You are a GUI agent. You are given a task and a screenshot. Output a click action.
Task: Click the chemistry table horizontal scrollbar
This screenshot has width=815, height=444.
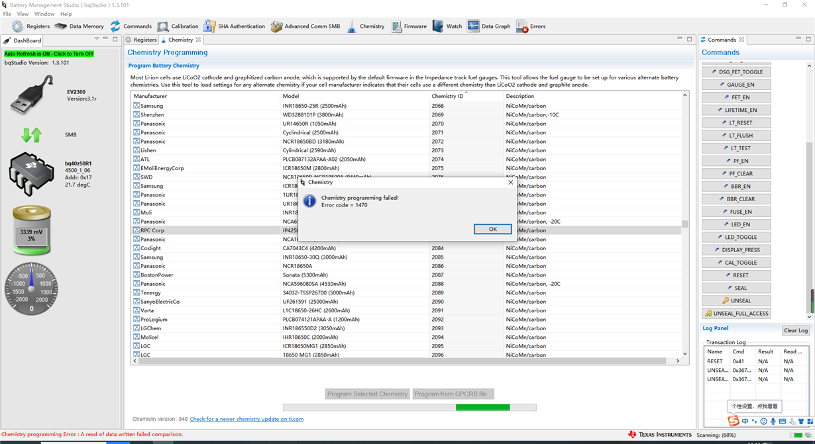click(406, 361)
